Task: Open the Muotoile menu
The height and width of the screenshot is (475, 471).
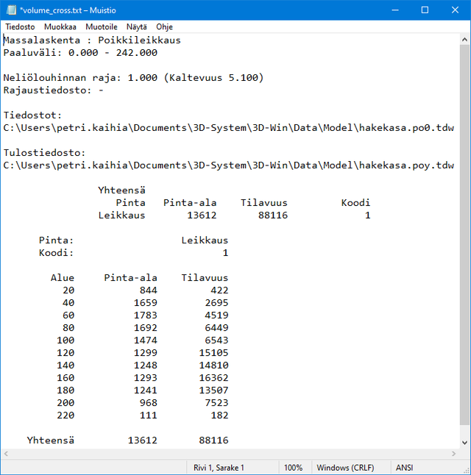Action: coord(102,26)
